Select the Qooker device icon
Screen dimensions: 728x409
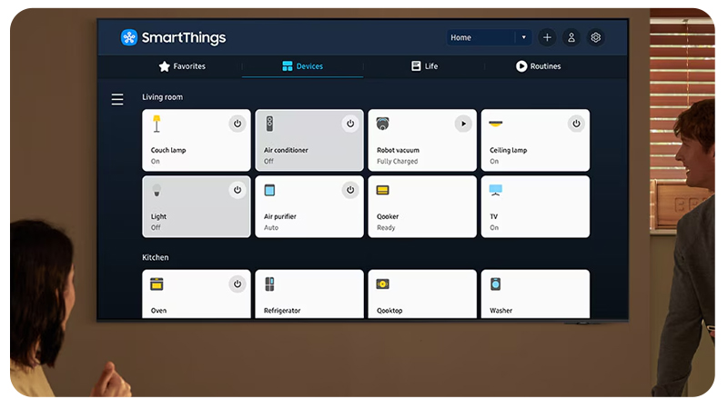click(x=383, y=190)
